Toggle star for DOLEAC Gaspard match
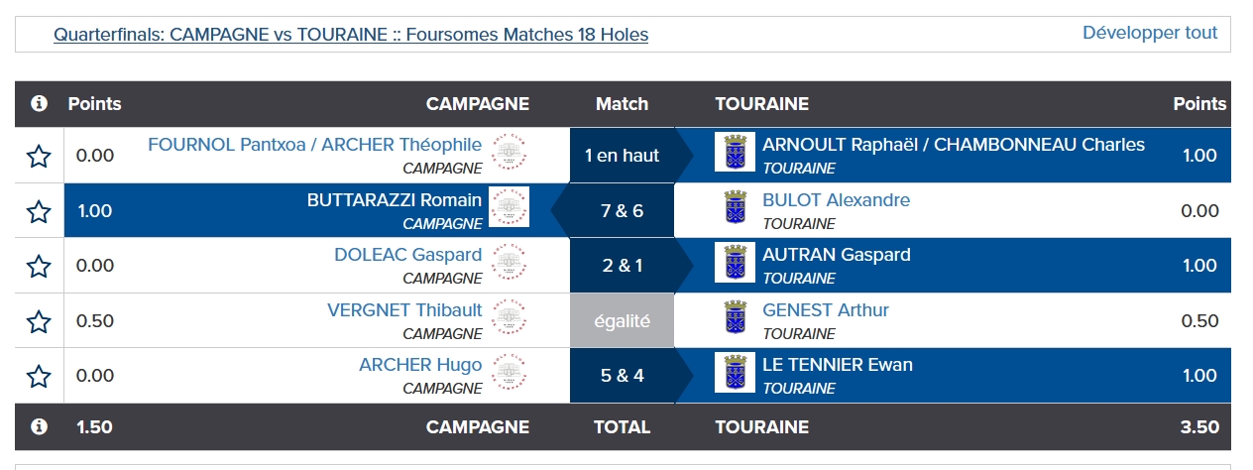The height and width of the screenshot is (470, 1253). 39,266
